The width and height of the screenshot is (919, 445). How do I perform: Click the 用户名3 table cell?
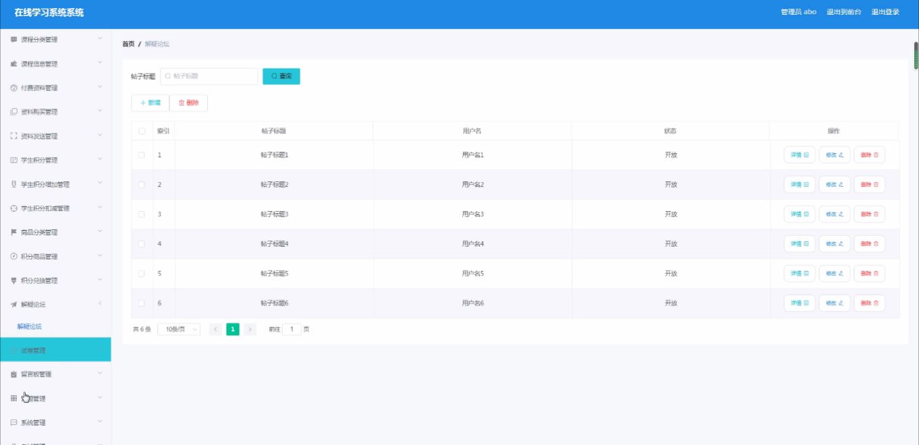pyautogui.click(x=472, y=214)
